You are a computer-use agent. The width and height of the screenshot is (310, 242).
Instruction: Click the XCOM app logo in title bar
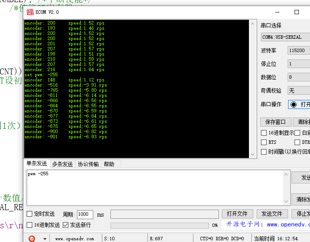coord(30,12)
